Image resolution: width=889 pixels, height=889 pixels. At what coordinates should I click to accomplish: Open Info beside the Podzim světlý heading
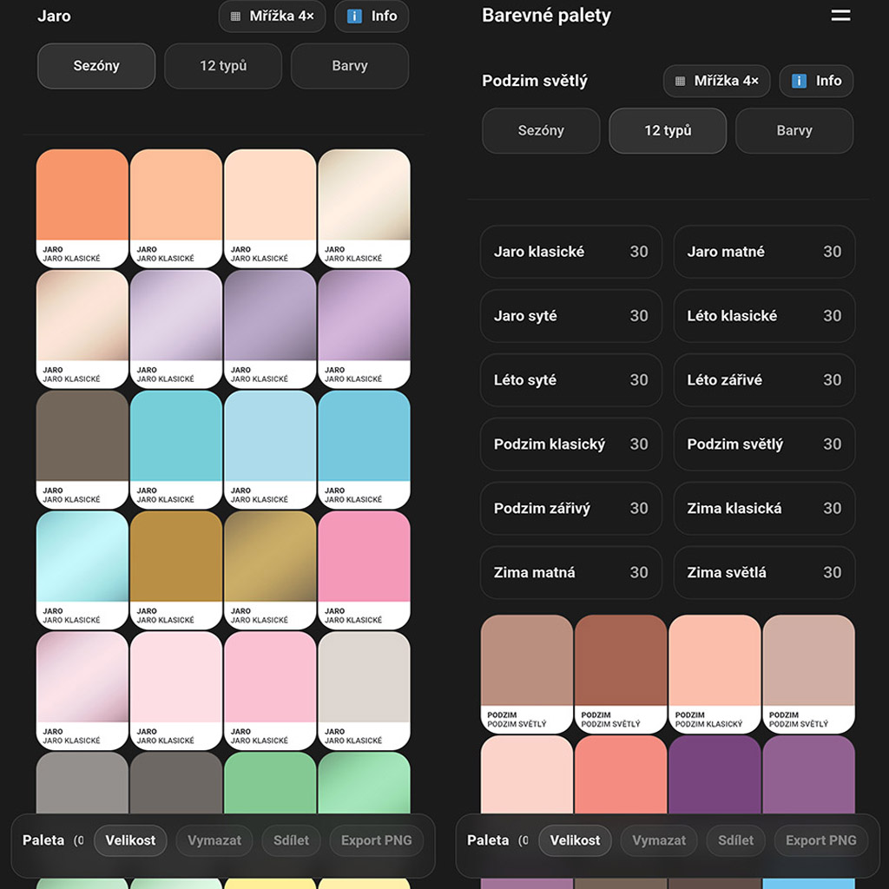[816, 81]
